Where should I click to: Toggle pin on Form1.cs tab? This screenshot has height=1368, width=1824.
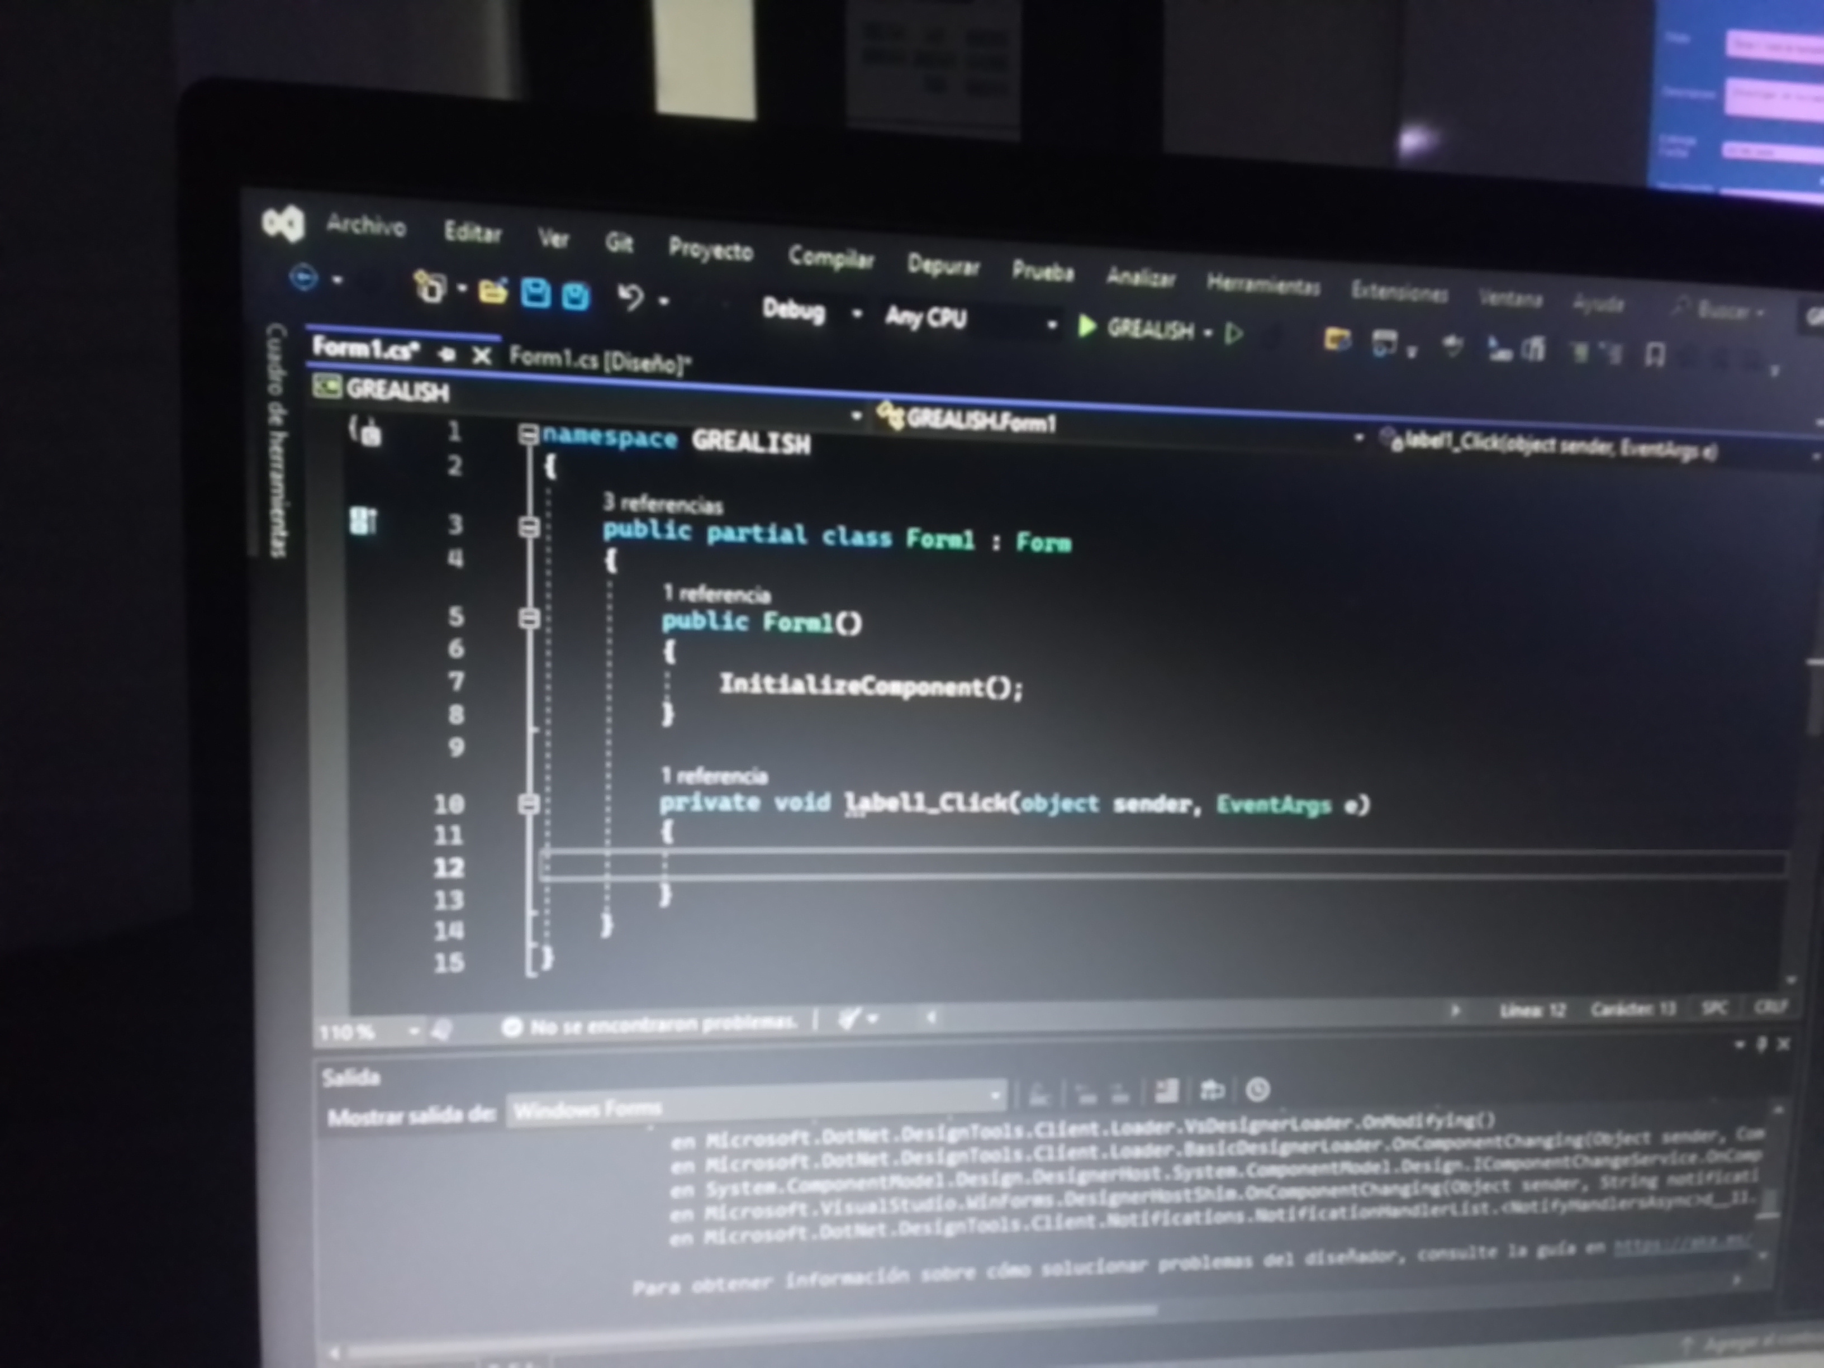(x=448, y=355)
